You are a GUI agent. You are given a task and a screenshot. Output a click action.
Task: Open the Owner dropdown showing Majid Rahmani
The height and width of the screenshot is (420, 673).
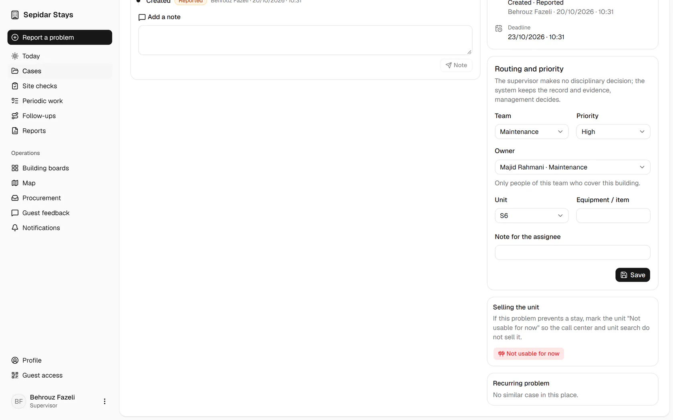tap(572, 167)
